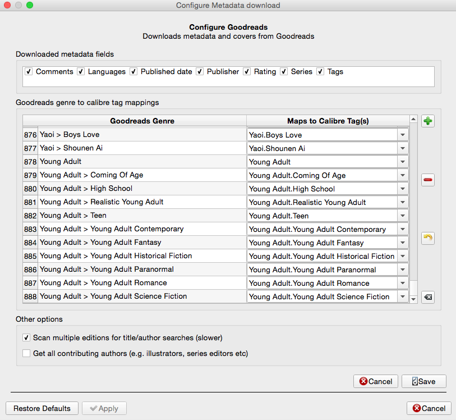Reset mappings with the yellow undo arrow

[x=428, y=238]
